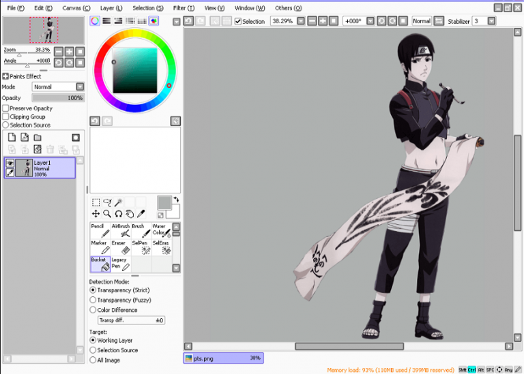524x374 pixels.
Task: Set target to All Image
Action: pos(93,360)
